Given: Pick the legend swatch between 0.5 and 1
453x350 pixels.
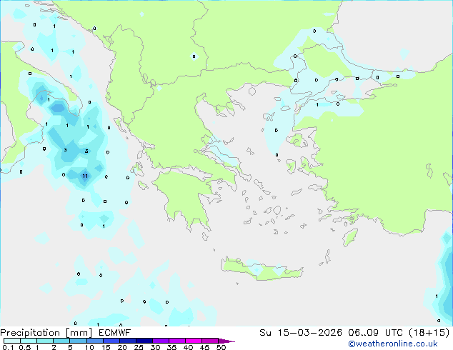Looking at the screenshot, I should point(29,341).
